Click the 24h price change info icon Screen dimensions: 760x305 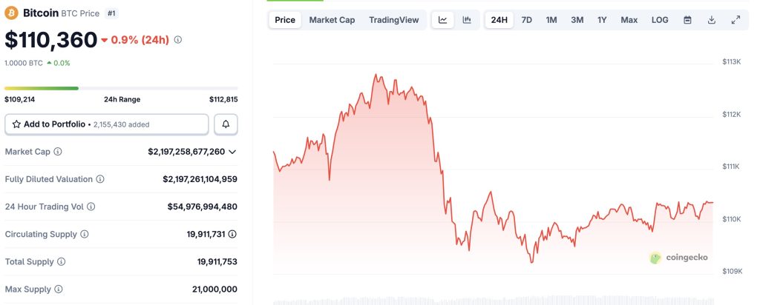click(177, 40)
